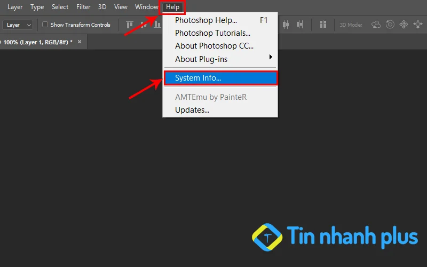427x267 pixels.
Task: Click the Auto-Align Layers icon
Action: point(323,25)
